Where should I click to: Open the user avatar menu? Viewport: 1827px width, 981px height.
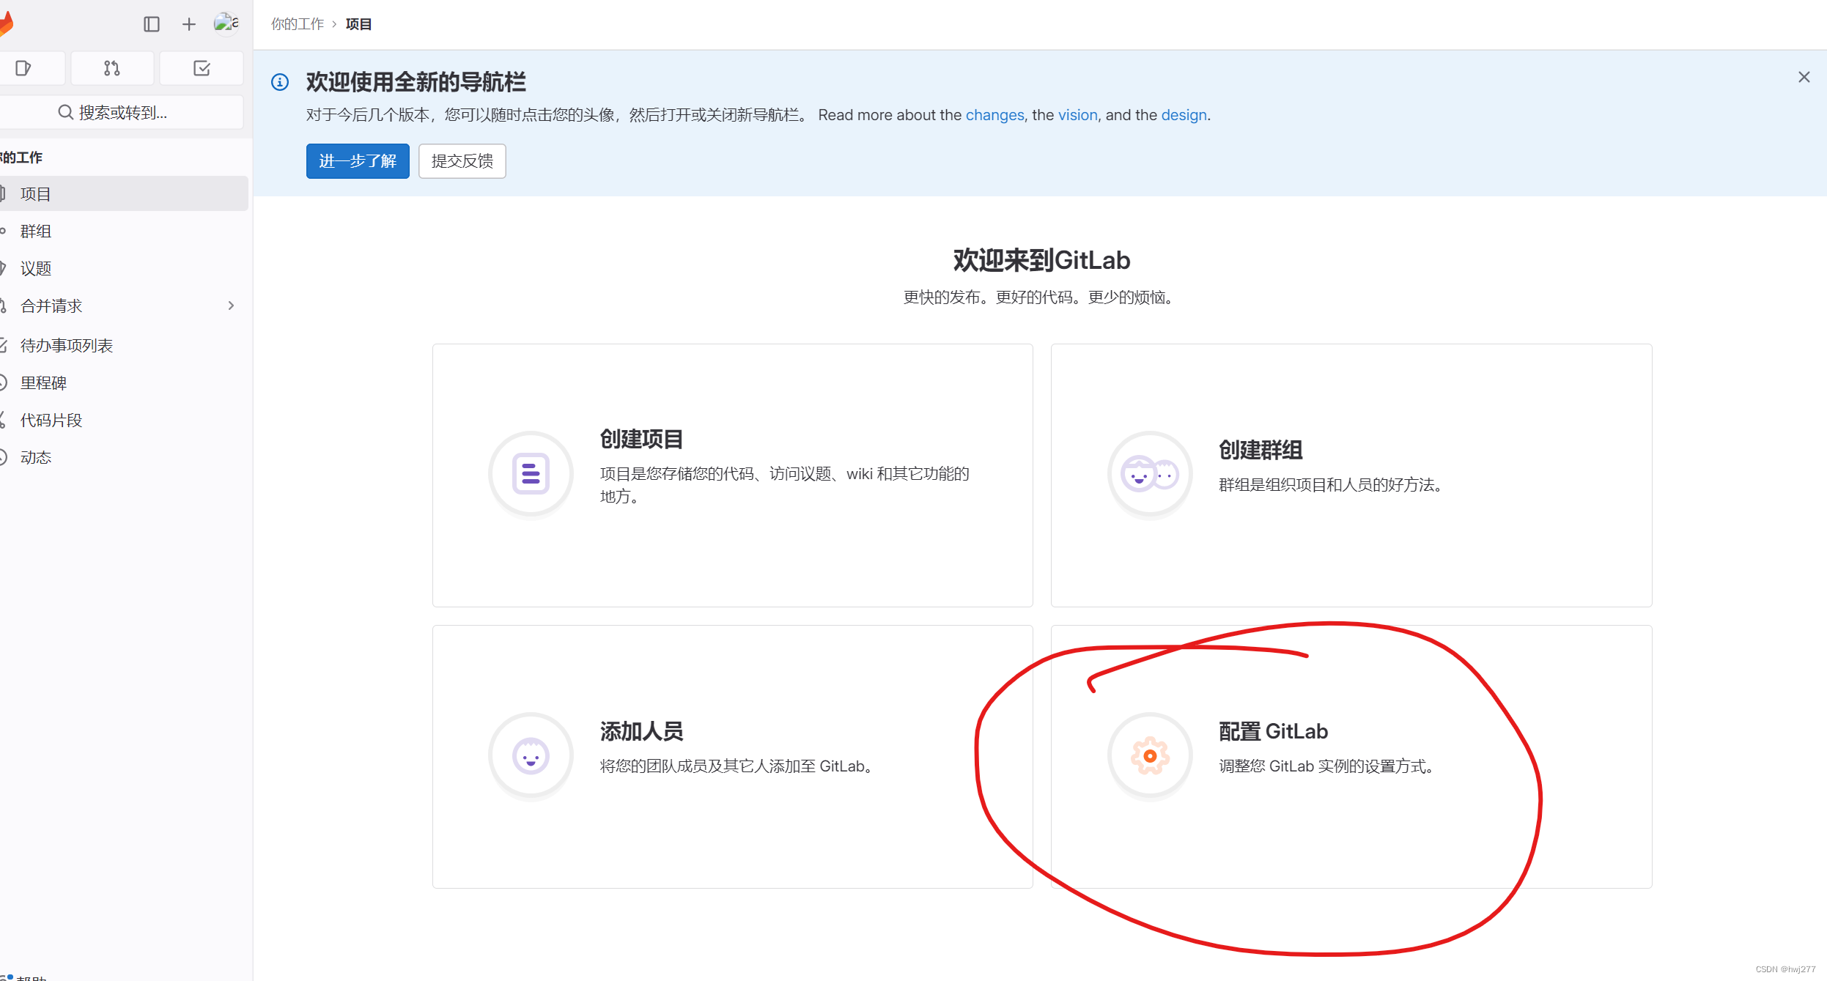click(226, 23)
